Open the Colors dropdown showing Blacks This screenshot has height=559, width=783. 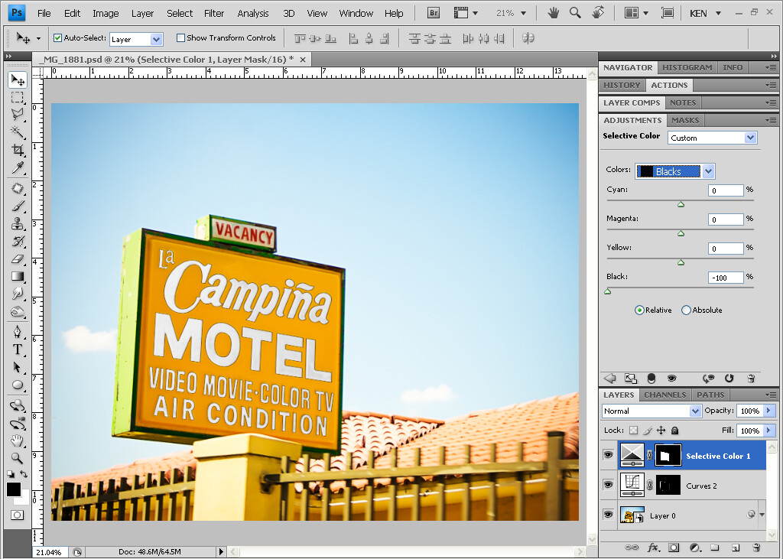(674, 171)
